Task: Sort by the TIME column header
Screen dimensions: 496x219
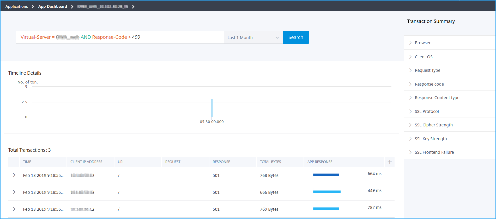Action: point(43,162)
